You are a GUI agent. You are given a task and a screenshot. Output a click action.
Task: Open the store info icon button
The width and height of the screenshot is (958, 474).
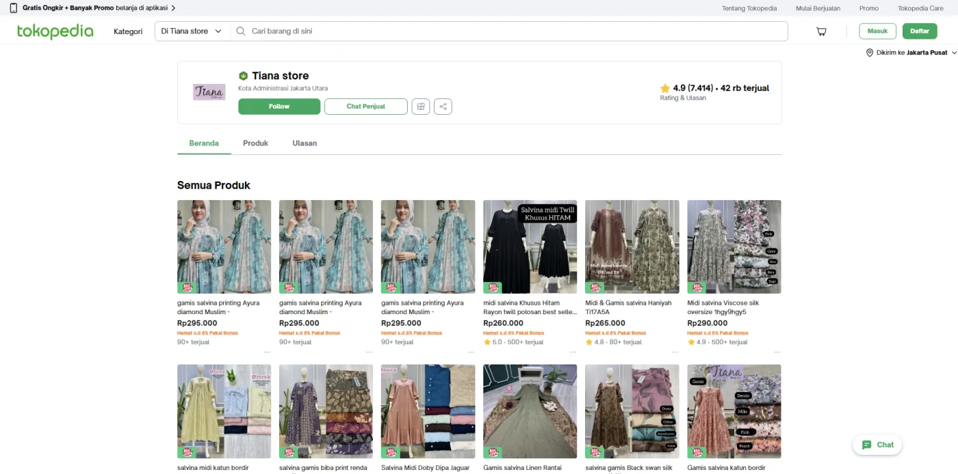point(421,107)
